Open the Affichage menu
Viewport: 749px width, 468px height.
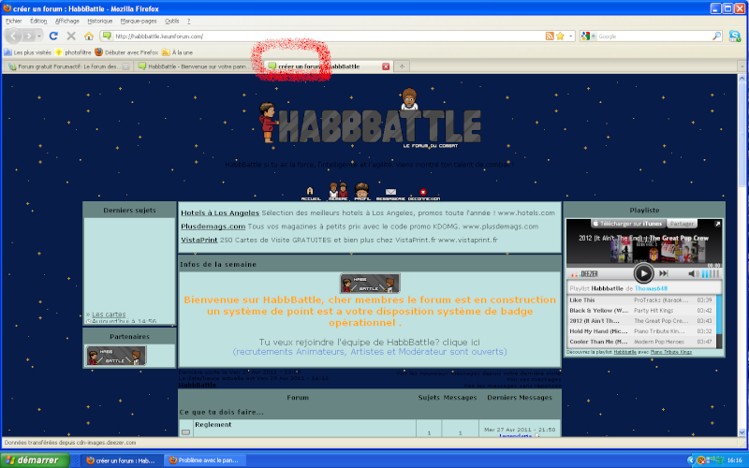pyautogui.click(x=66, y=21)
